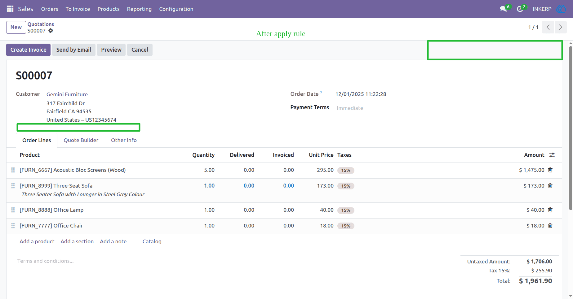Open the messages conversation icon
Viewport: 573px width, 299px height.
(503, 9)
